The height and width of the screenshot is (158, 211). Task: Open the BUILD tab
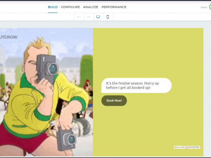click(52, 7)
